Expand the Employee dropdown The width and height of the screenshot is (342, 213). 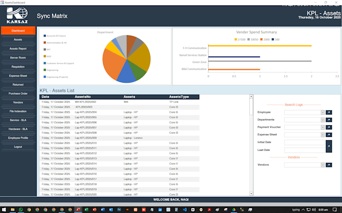[322, 112]
